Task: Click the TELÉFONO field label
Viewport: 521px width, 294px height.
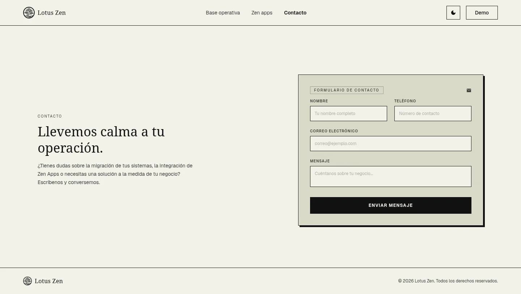Action: coord(405,101)
